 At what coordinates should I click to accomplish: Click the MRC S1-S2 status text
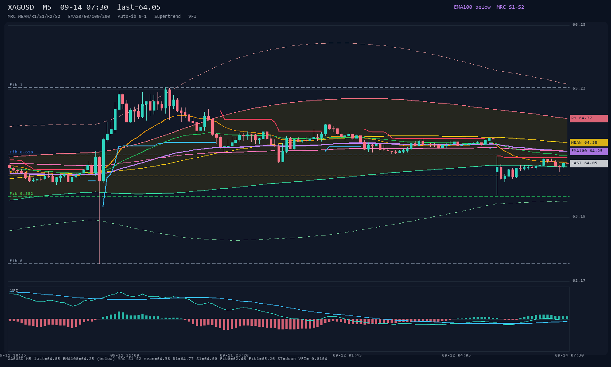pyautogui.click(x=510, y=7)
